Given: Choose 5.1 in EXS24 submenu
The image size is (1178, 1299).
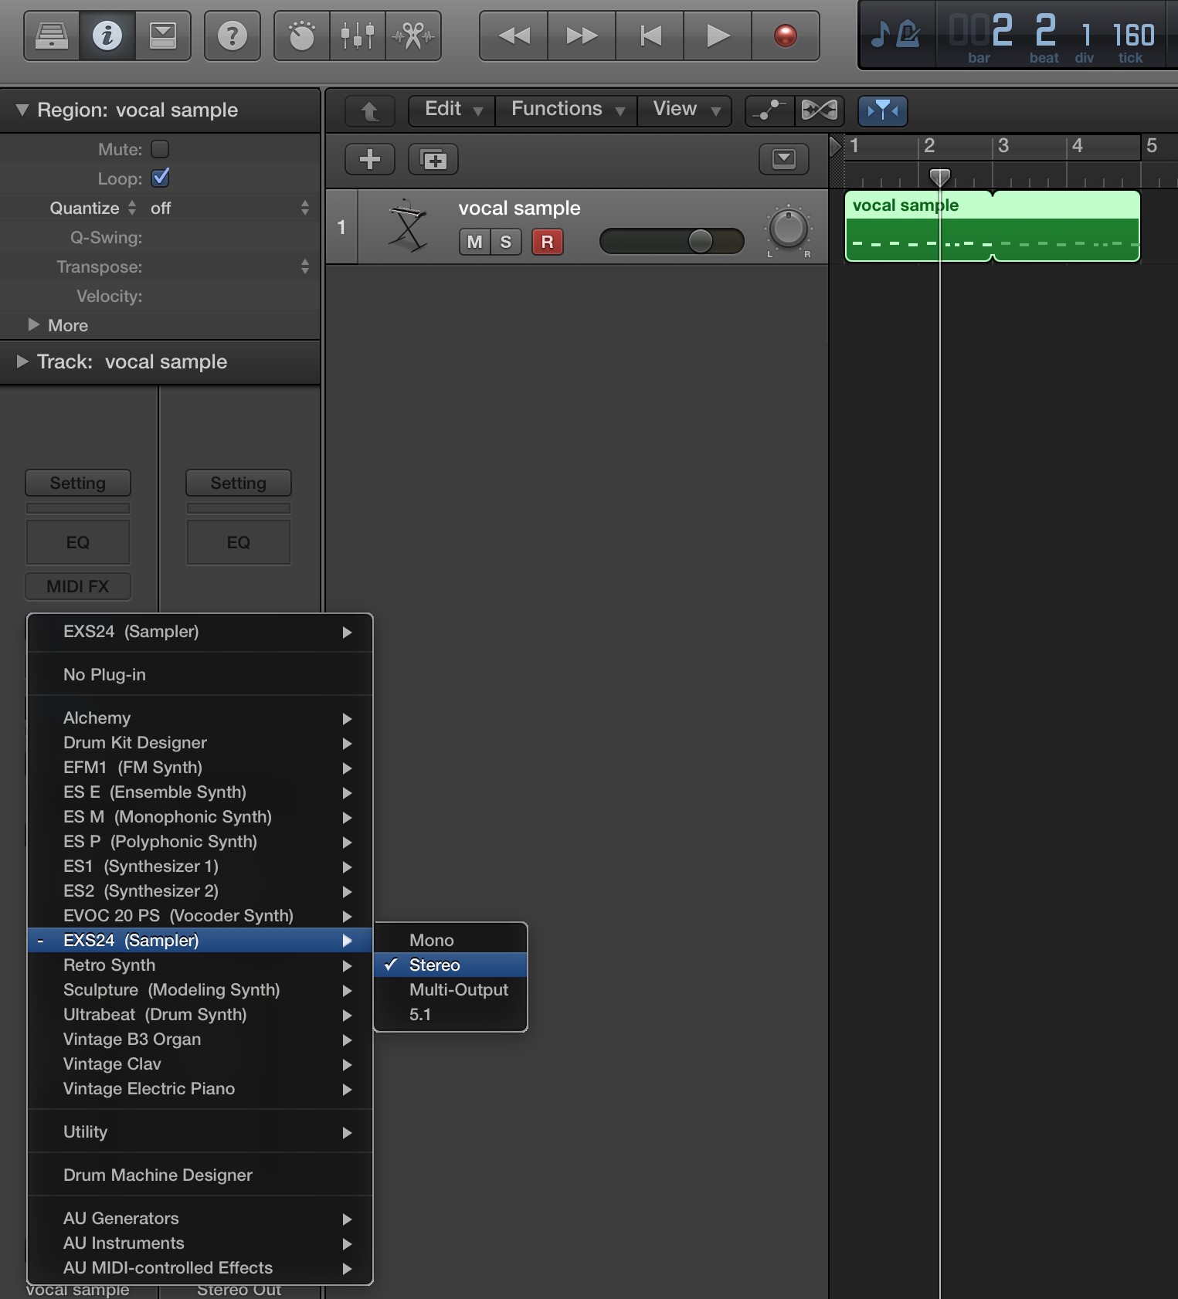Looking at the screenshot, I should click(450, 1014).
